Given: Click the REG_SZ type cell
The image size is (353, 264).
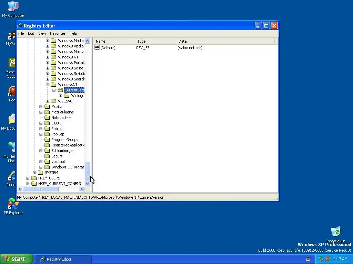Looking at the screenshot, I should tap(143, 48).
